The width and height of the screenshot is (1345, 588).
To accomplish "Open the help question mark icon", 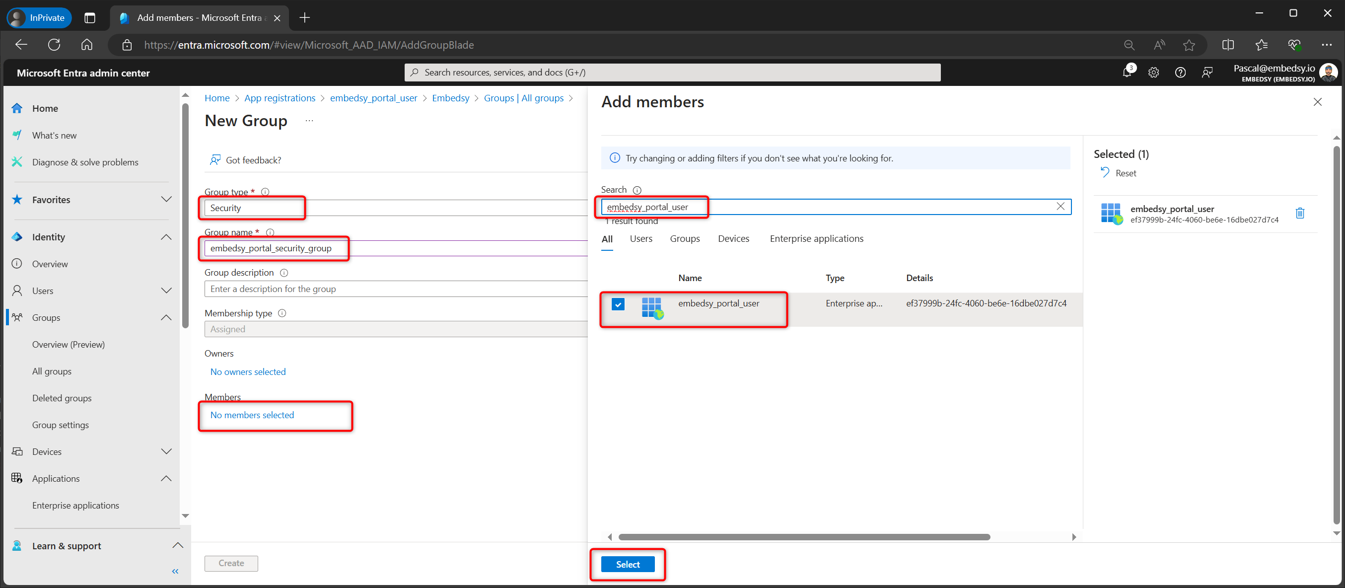I will 1181,72.
